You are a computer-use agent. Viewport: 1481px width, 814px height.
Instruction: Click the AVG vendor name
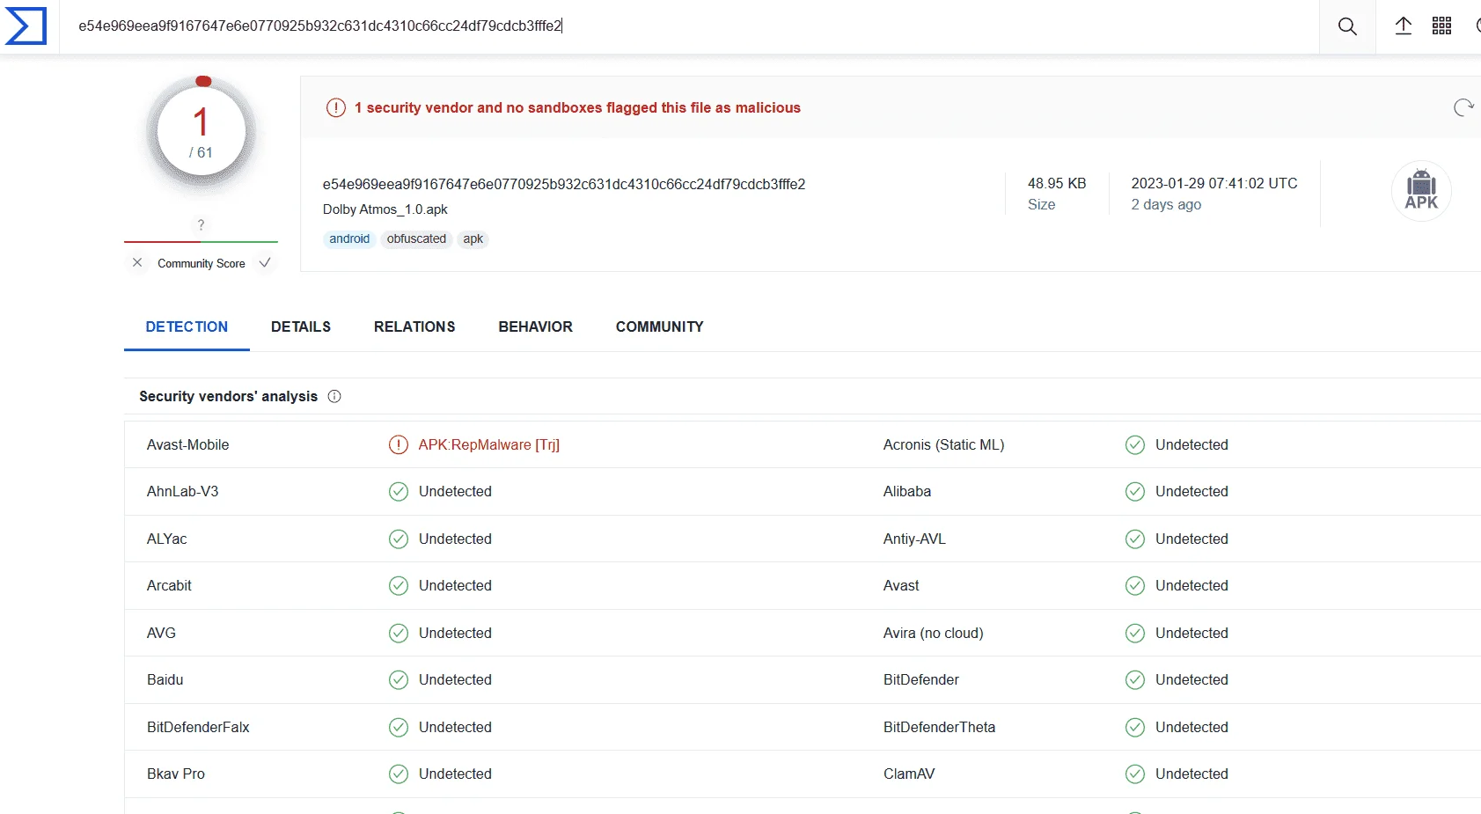click(161, 633)
